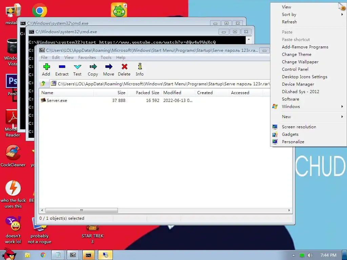347x260 pixels.
Task: Click the volume speaker tray icon
Action: (310, 255)
